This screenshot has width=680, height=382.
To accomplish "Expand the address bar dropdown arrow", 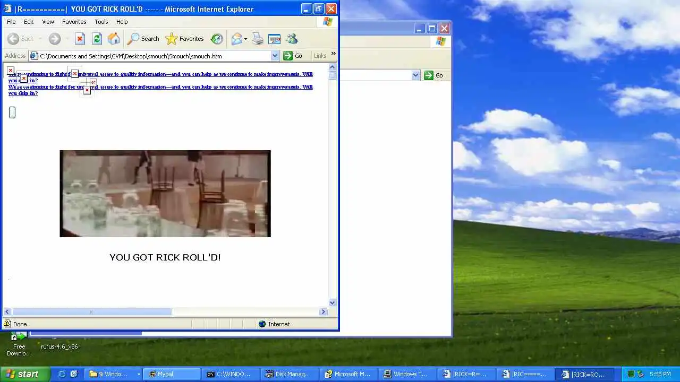I will pyautogui.click(x=275, y=56).
